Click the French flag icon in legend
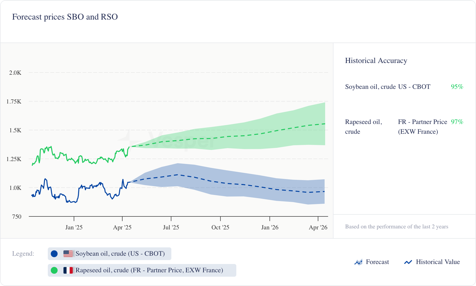This screenshot has height=286, width=476. [x=68, y=270]
